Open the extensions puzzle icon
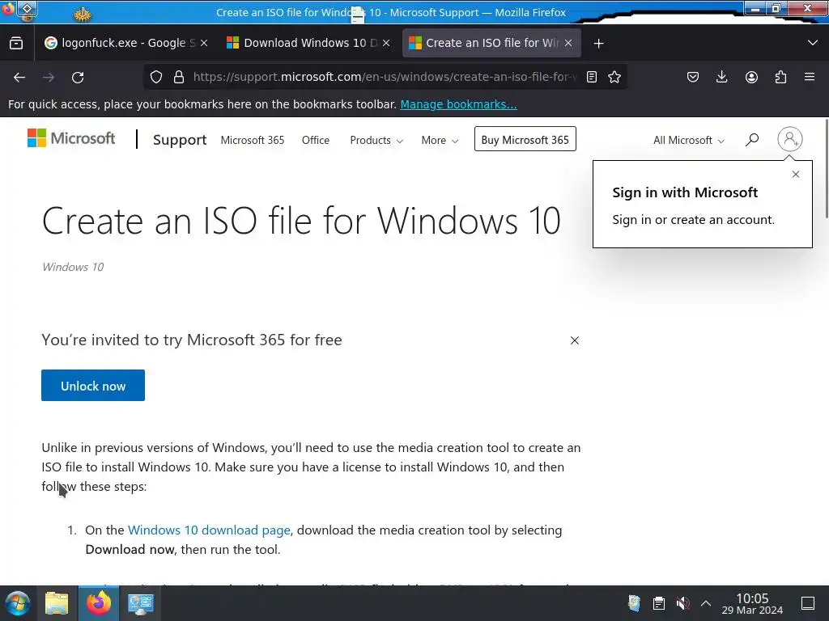The image size is (829, 621). pos(780,77)
